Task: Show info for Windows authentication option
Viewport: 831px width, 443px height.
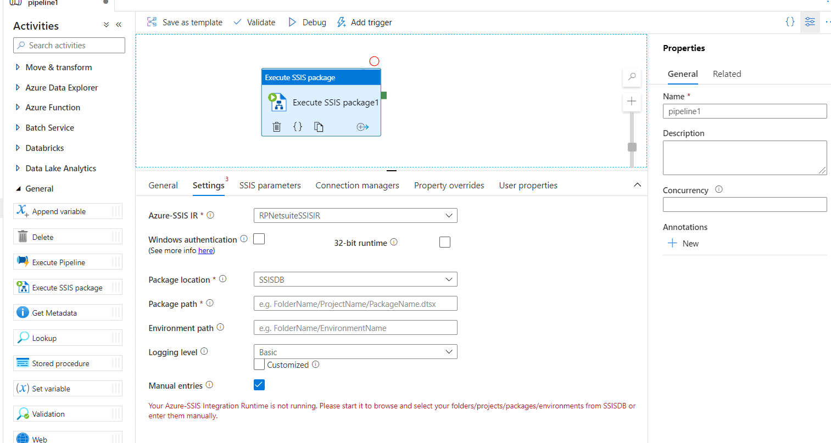Action: pos(244,239)
